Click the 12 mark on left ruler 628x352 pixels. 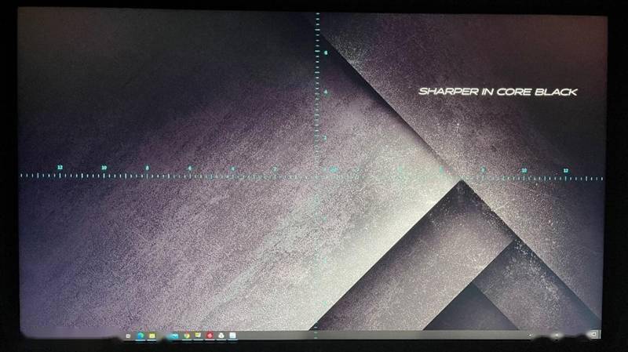(60, 167)
